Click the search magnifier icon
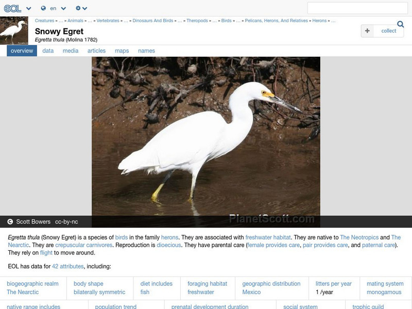412x309 pixels. click(x=401, y=24)
